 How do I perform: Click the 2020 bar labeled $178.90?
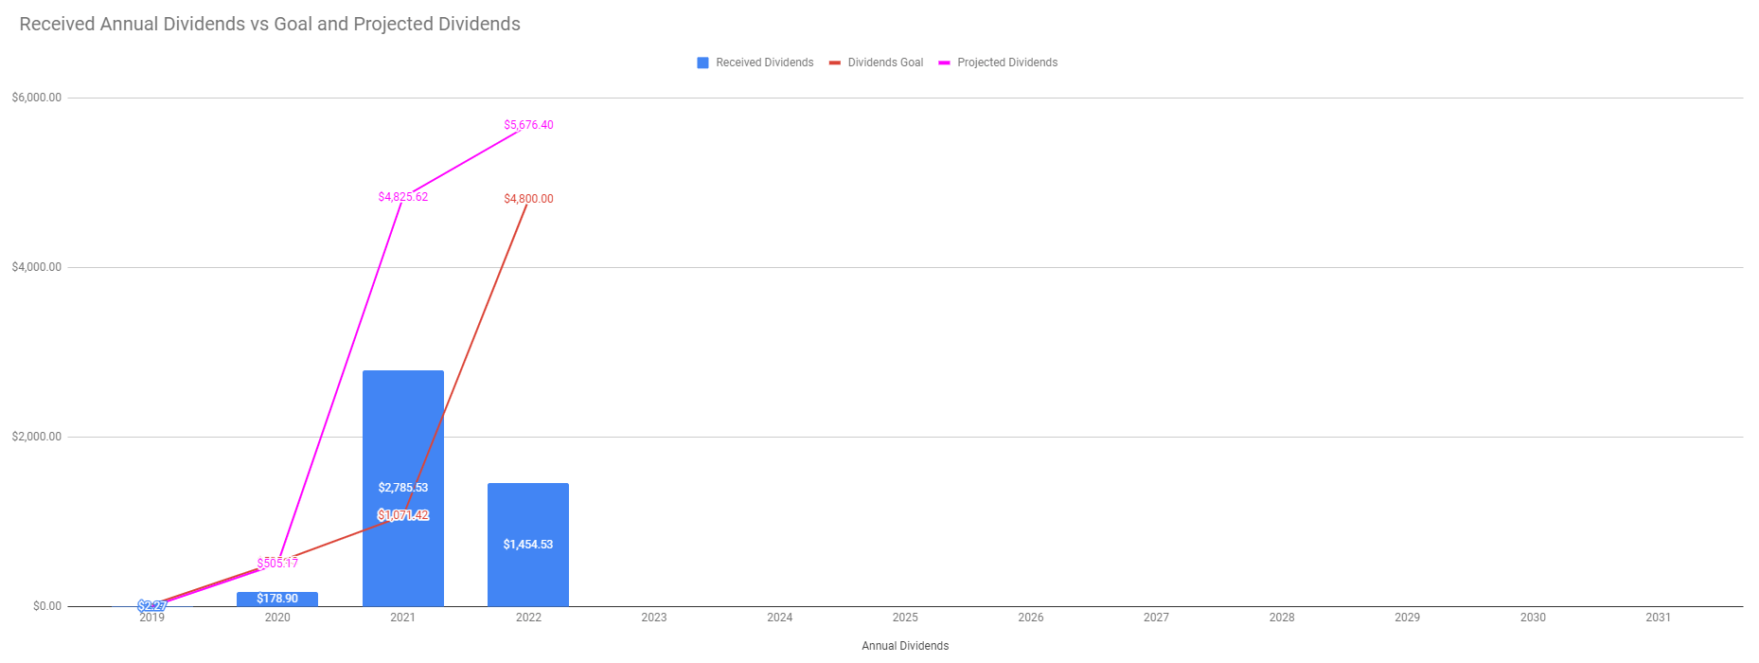277,599
